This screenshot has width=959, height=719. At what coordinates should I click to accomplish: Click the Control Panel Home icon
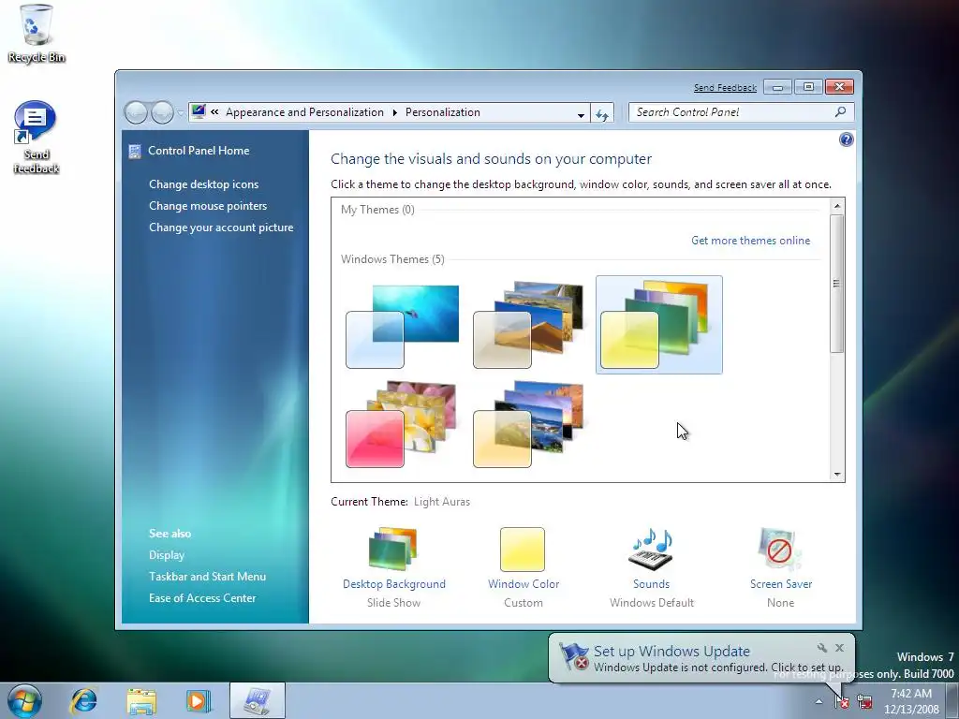coord(135,151)
